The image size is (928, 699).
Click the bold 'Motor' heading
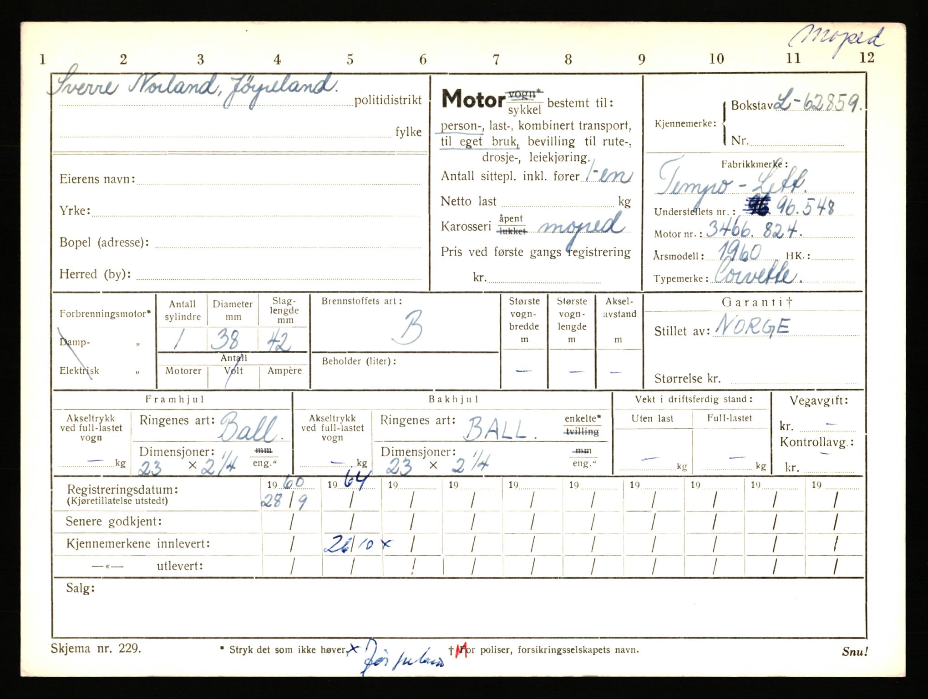point(473,99)
